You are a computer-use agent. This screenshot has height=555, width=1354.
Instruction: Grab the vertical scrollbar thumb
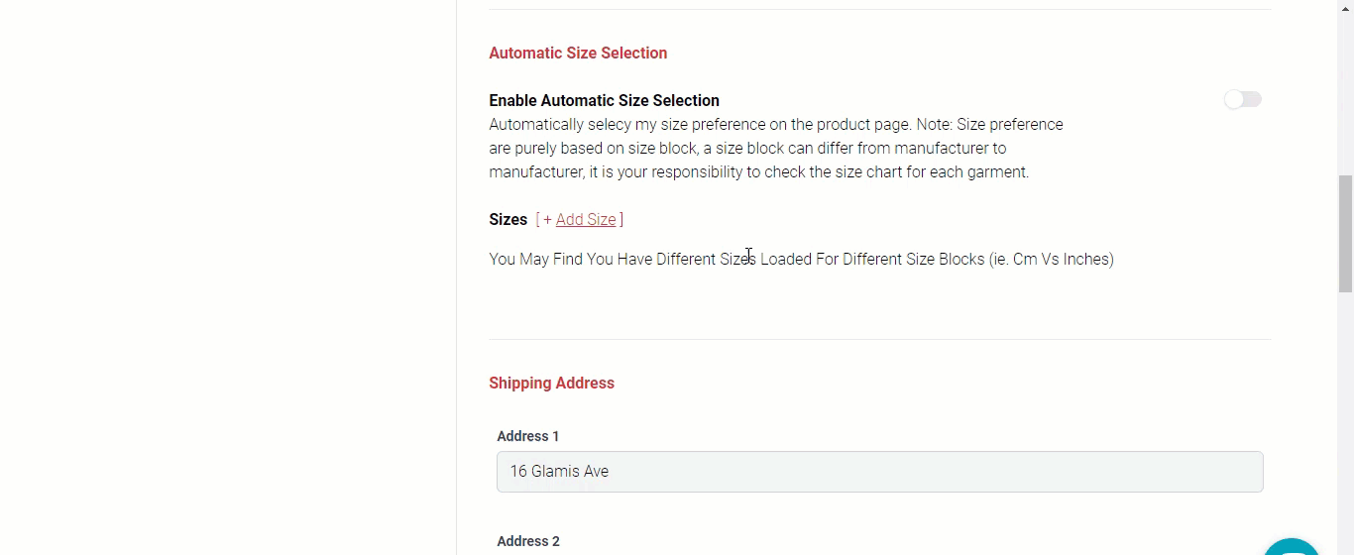(x=1345, y=234)
